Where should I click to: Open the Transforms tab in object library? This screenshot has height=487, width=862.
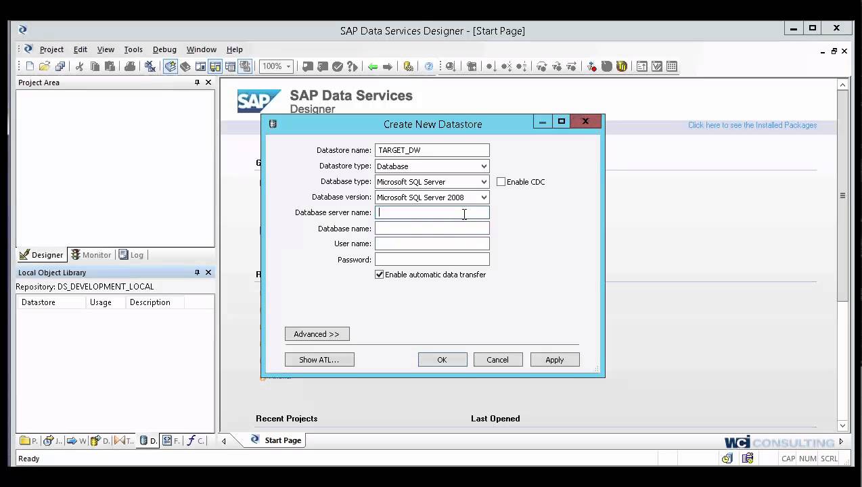124,440
